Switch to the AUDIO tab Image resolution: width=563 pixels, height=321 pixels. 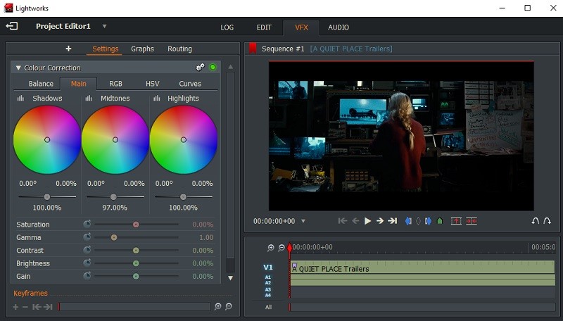coord(339,27)
